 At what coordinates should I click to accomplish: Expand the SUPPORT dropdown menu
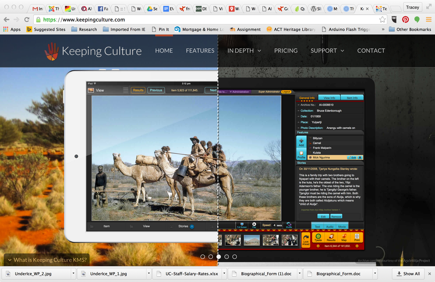[327, 51]
